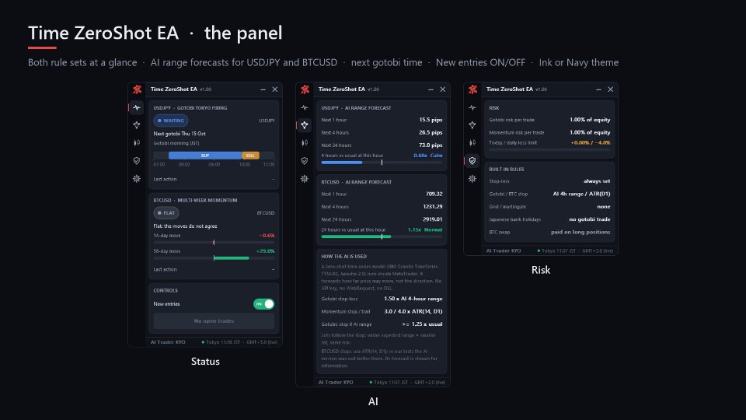Viewport: 746px width, 420px height.
Task: Select pulse icon in AI panel sidebar
Action: [305, 107]
